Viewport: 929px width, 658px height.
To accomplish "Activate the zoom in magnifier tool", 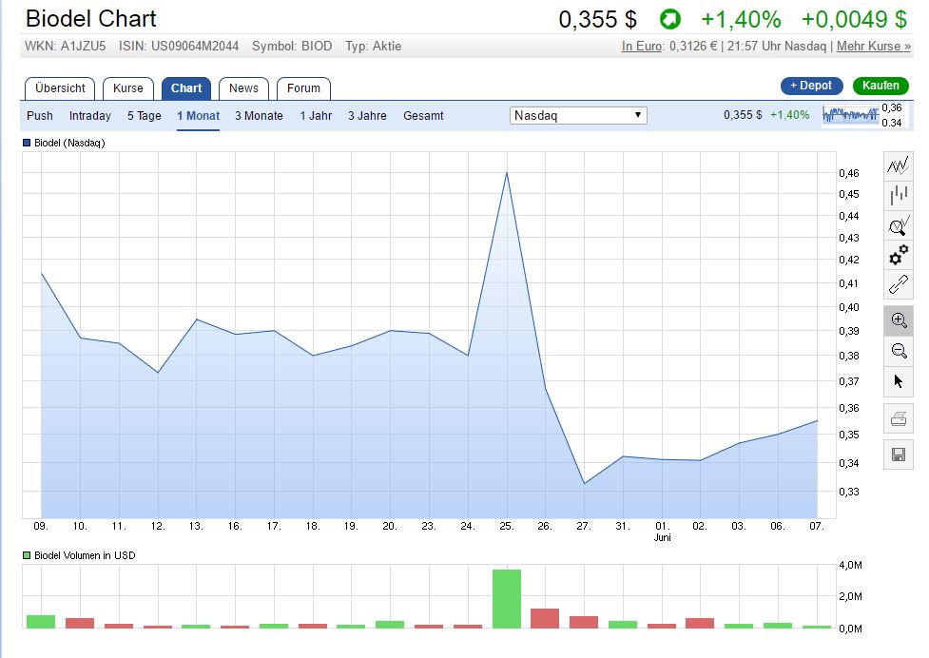I will pos(899,321).
